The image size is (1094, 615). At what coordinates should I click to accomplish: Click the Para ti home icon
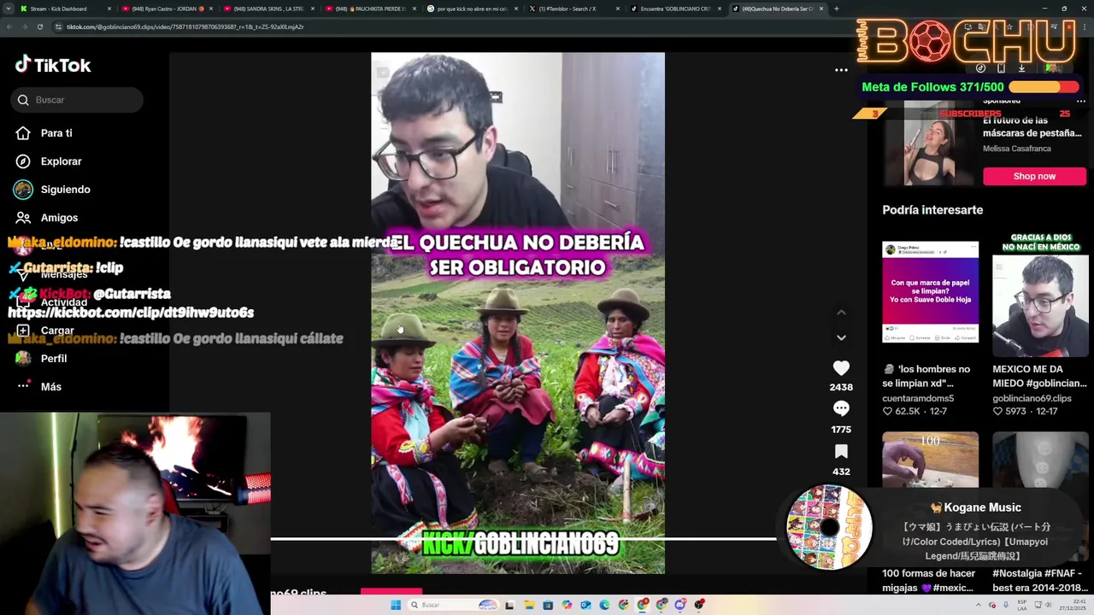(23, 133)
